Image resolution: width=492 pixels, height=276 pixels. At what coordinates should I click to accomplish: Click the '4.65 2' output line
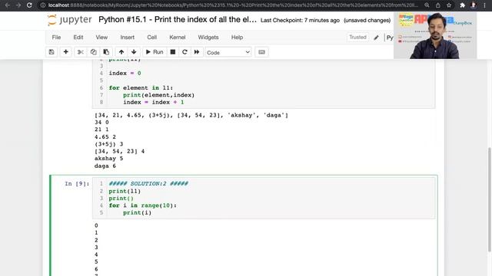point(105,137)
